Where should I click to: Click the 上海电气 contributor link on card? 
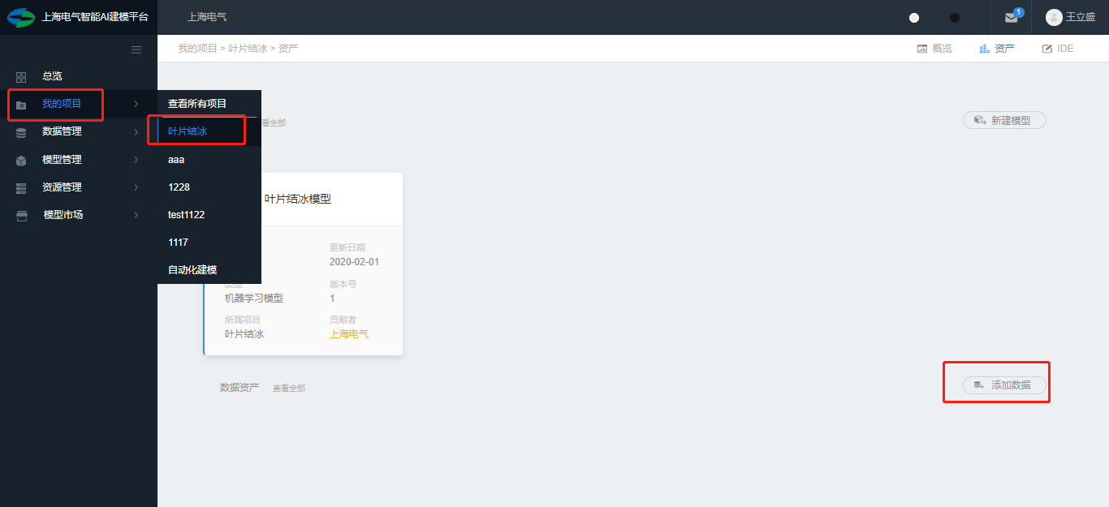pos(349,334)
